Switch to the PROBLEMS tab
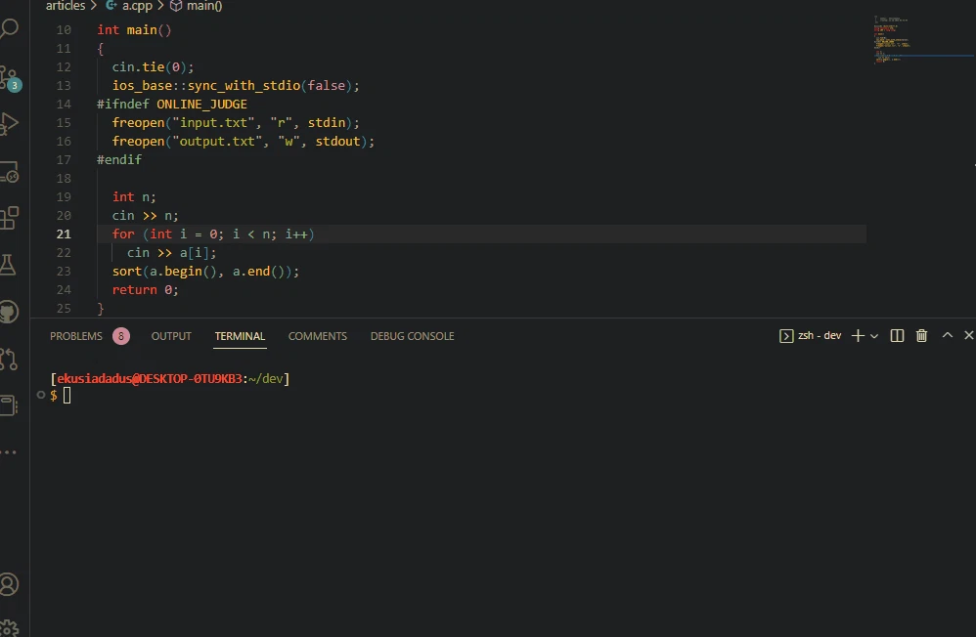 coord(76,336)
